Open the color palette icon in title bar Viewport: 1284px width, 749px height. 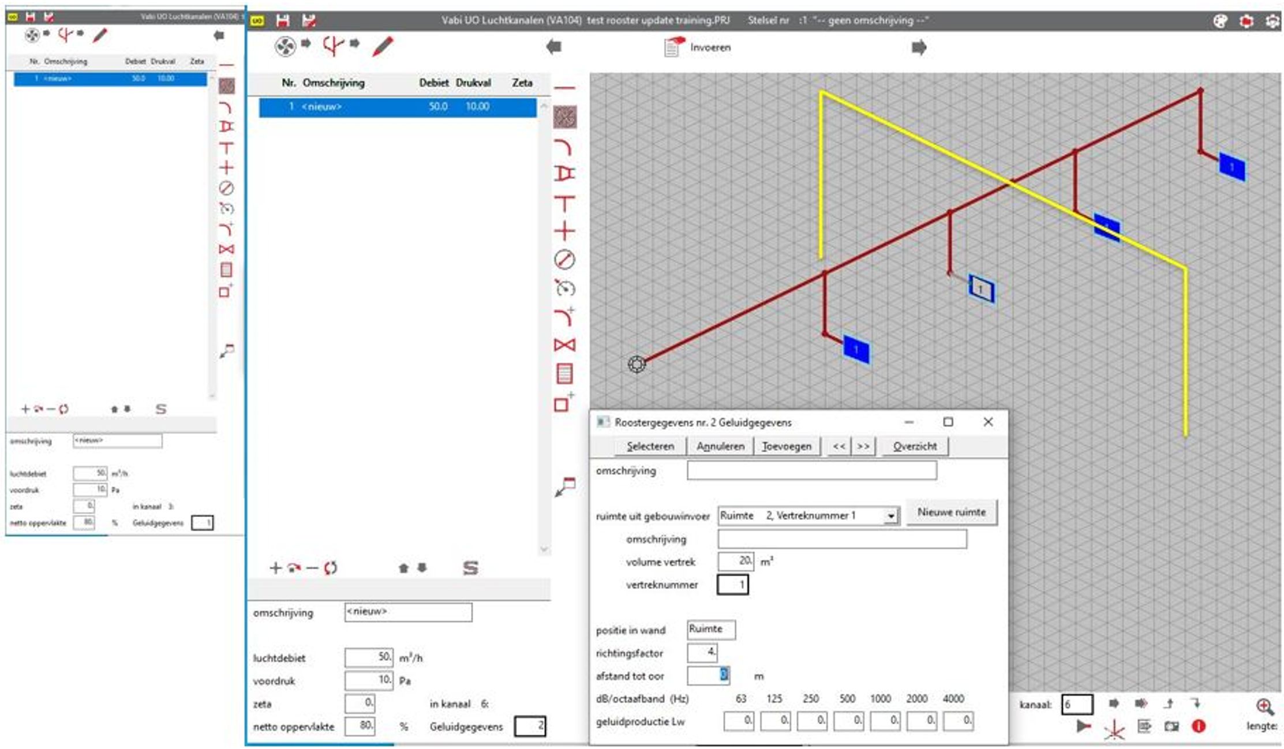(1219, 21)
